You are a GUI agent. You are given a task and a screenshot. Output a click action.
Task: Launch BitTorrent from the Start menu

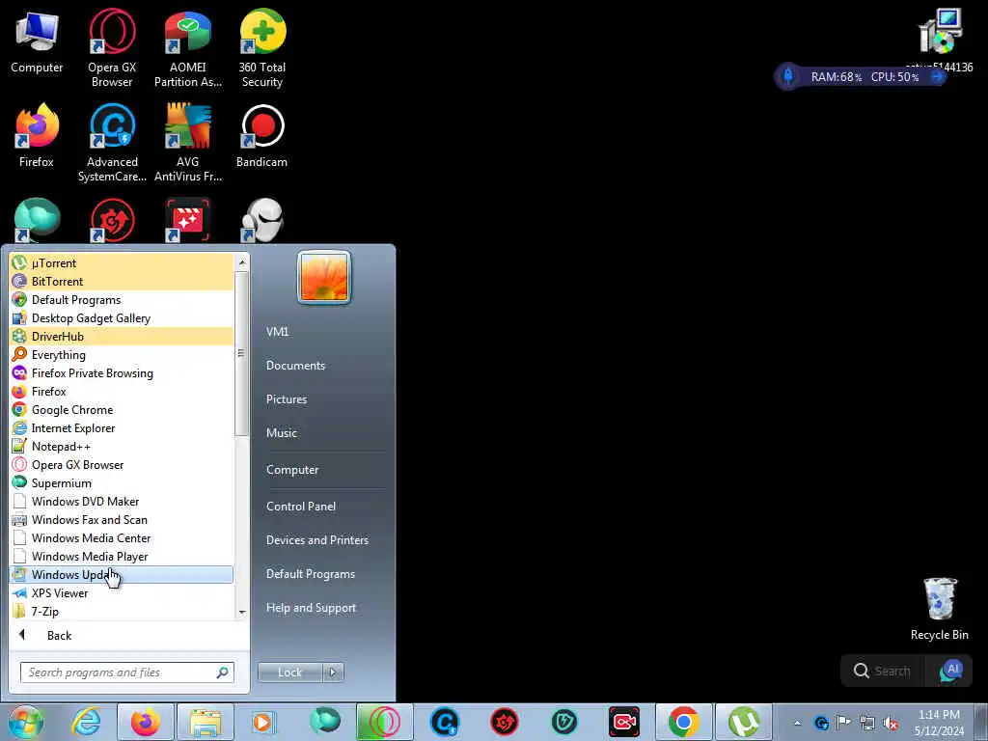(121, 281)
